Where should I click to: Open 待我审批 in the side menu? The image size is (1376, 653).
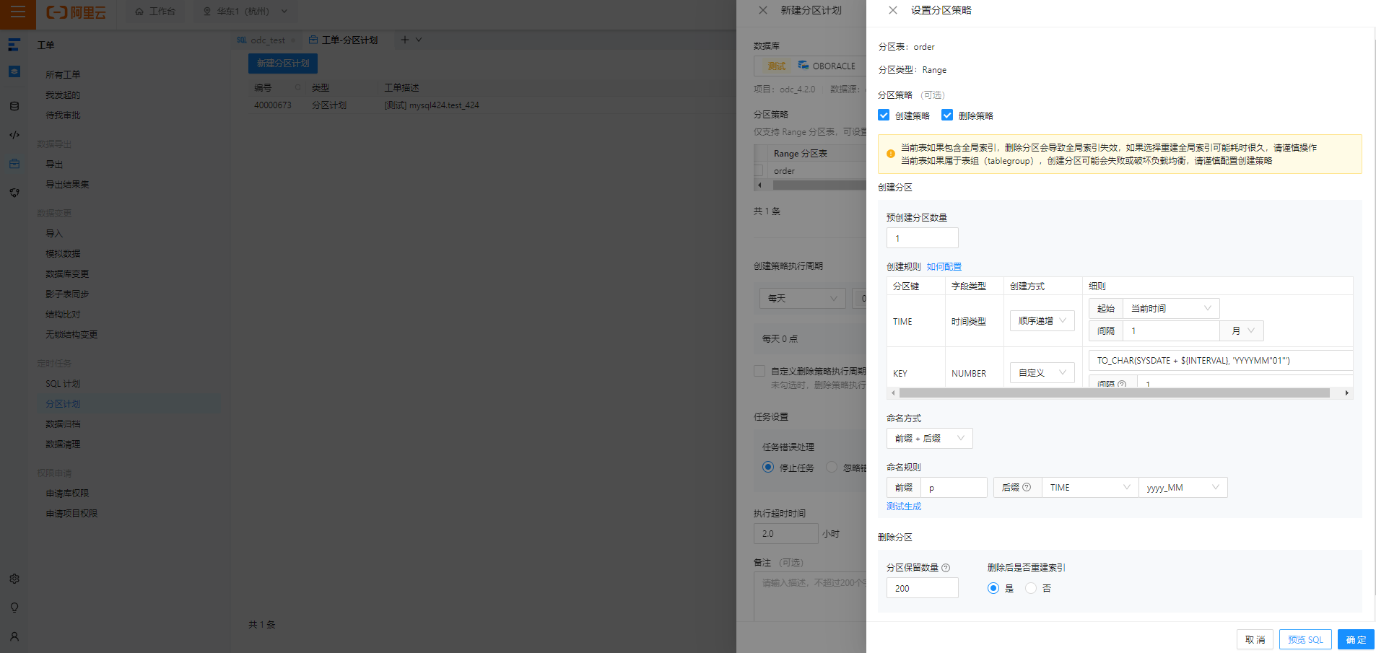(x=63, y=115)
